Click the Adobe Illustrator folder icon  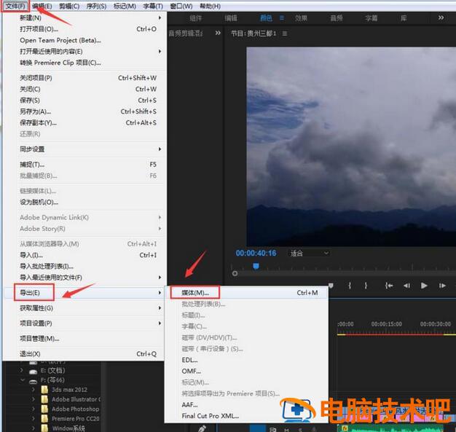tap(44, 399)
